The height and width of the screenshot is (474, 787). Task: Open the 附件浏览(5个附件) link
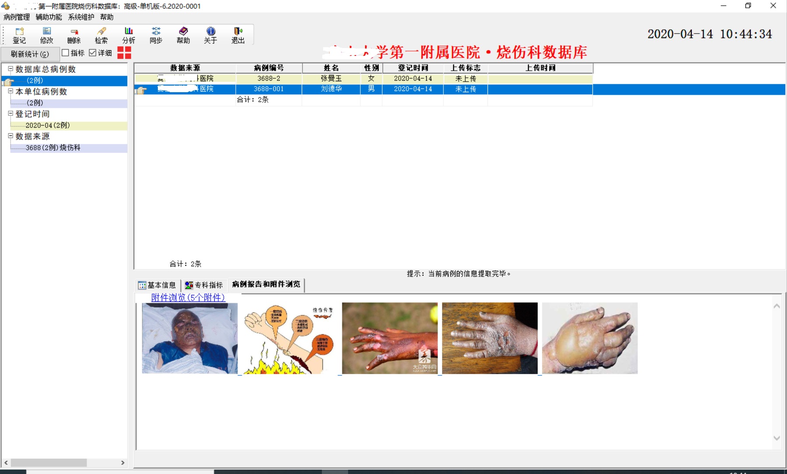188,298
